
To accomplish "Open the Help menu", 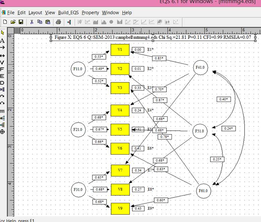I will tap(127, 13).
